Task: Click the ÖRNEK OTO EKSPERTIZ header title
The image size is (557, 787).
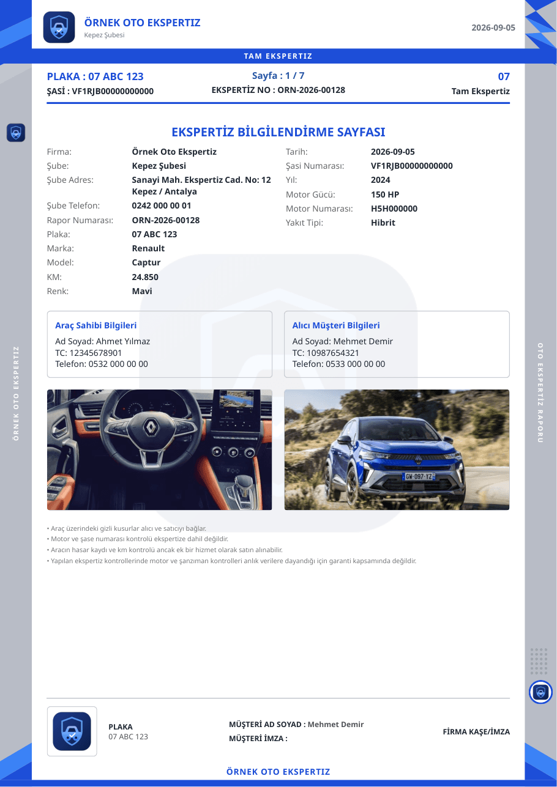Action: coord(142,23)
